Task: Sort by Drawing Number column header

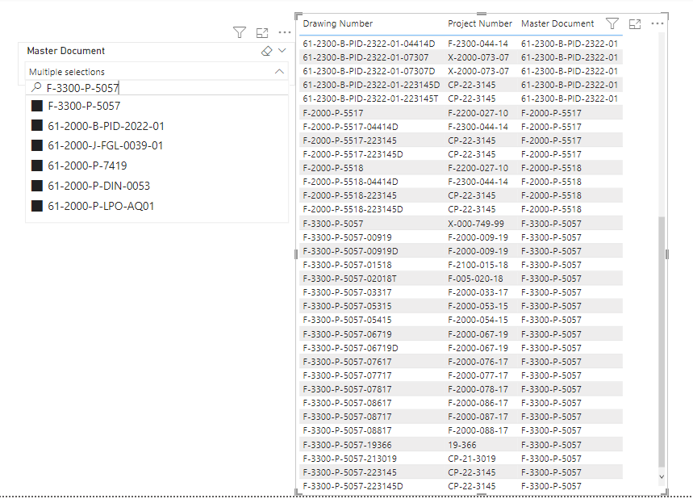Action: click(x=338, y=23)
